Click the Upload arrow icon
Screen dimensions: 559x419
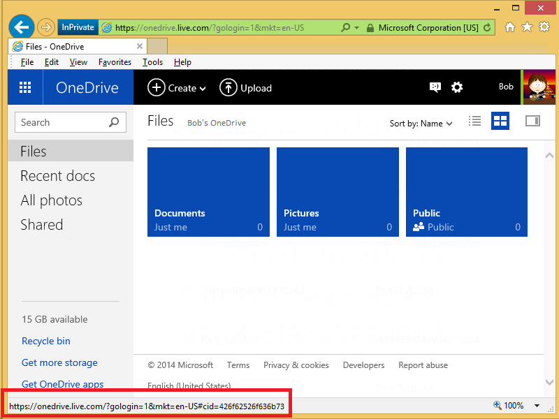click(228, 87)
